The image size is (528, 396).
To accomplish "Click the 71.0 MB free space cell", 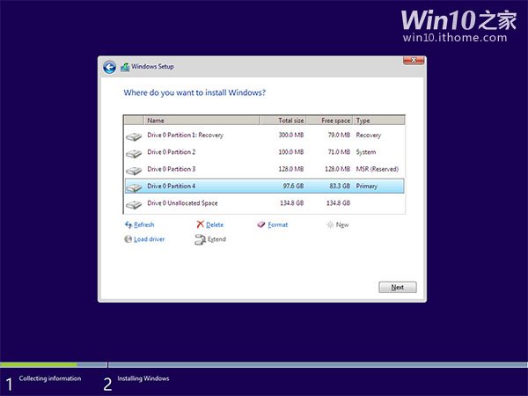I will 339,152.
